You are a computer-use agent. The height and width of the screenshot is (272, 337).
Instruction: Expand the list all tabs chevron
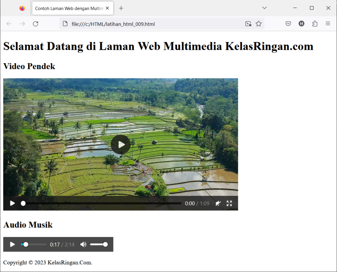point(264,8)
